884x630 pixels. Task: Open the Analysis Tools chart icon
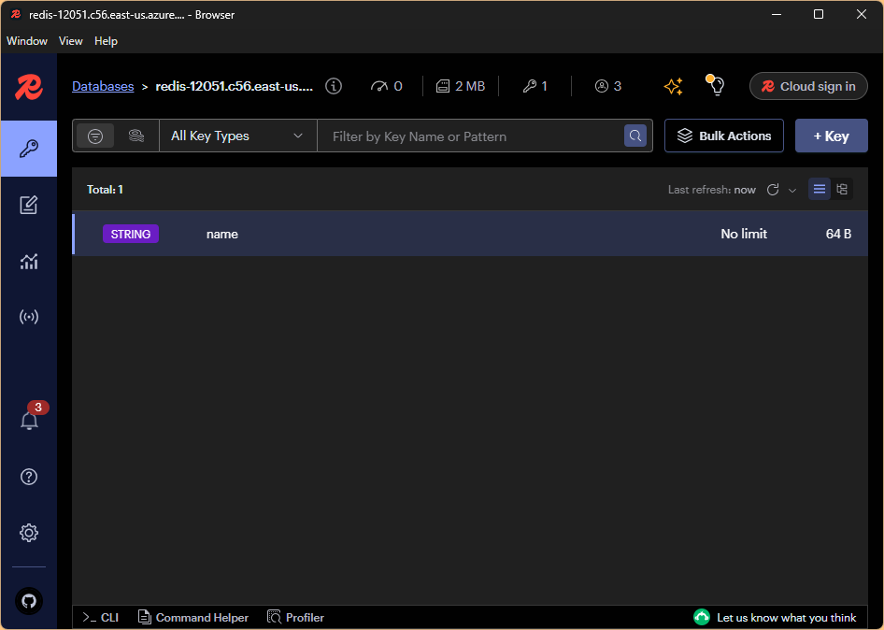click(29, 261)
